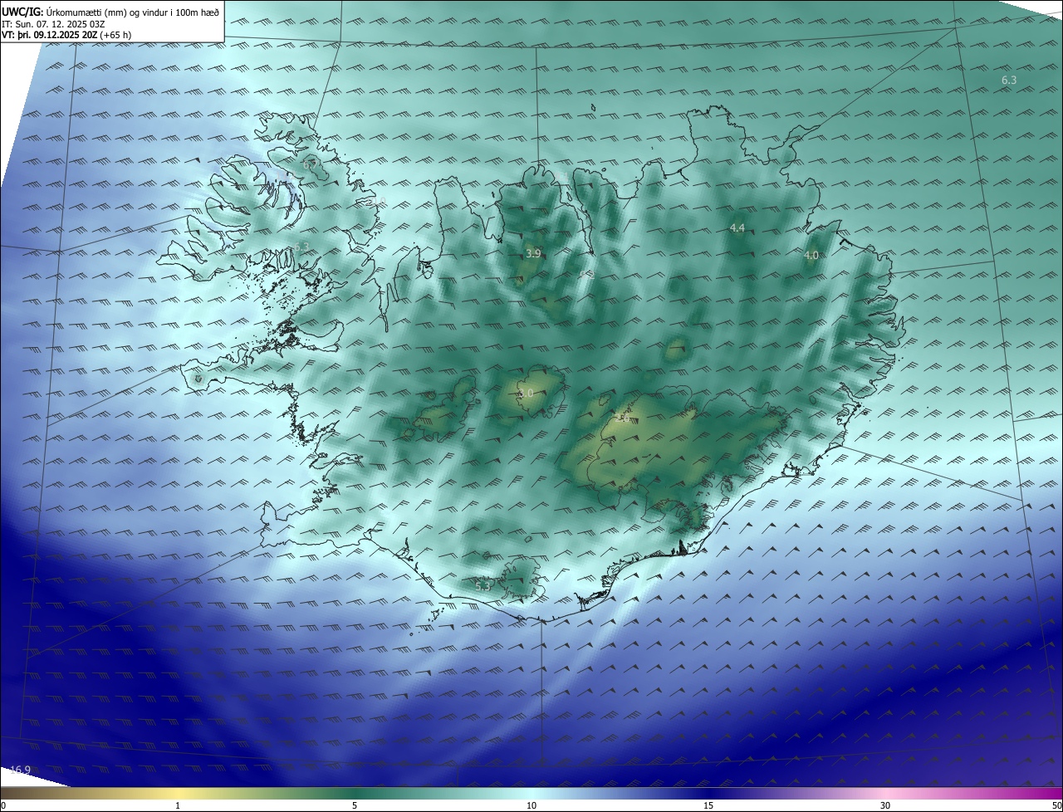
Task: Select the '5' tick on the colour scale
Action: 355,806
